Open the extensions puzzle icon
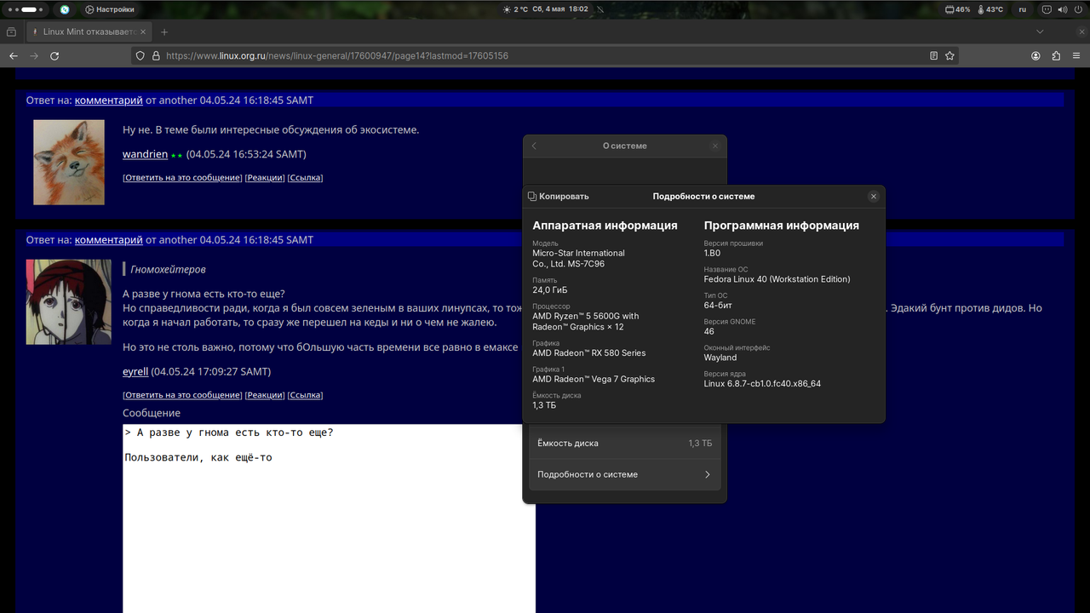The height and width of the screenshot is (613, 1090). coord(1056,55)
